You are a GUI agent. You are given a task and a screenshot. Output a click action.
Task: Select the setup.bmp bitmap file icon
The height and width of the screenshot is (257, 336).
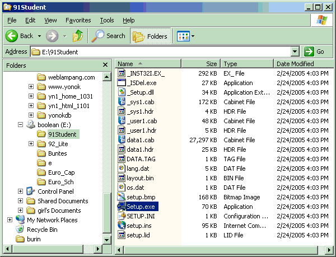pyautogui.click(x=122, y=197)
